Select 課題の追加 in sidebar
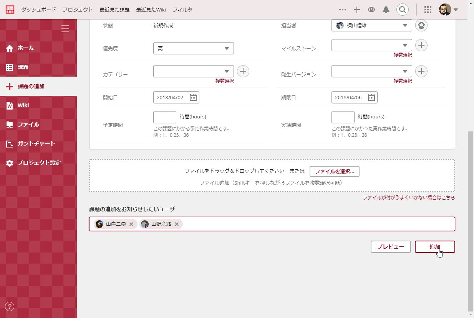474x318 pixels. 38,86
